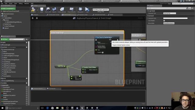Click the Simulation toolbar icon
Viewport: 195px width, 110px height.
coord(80,10)
